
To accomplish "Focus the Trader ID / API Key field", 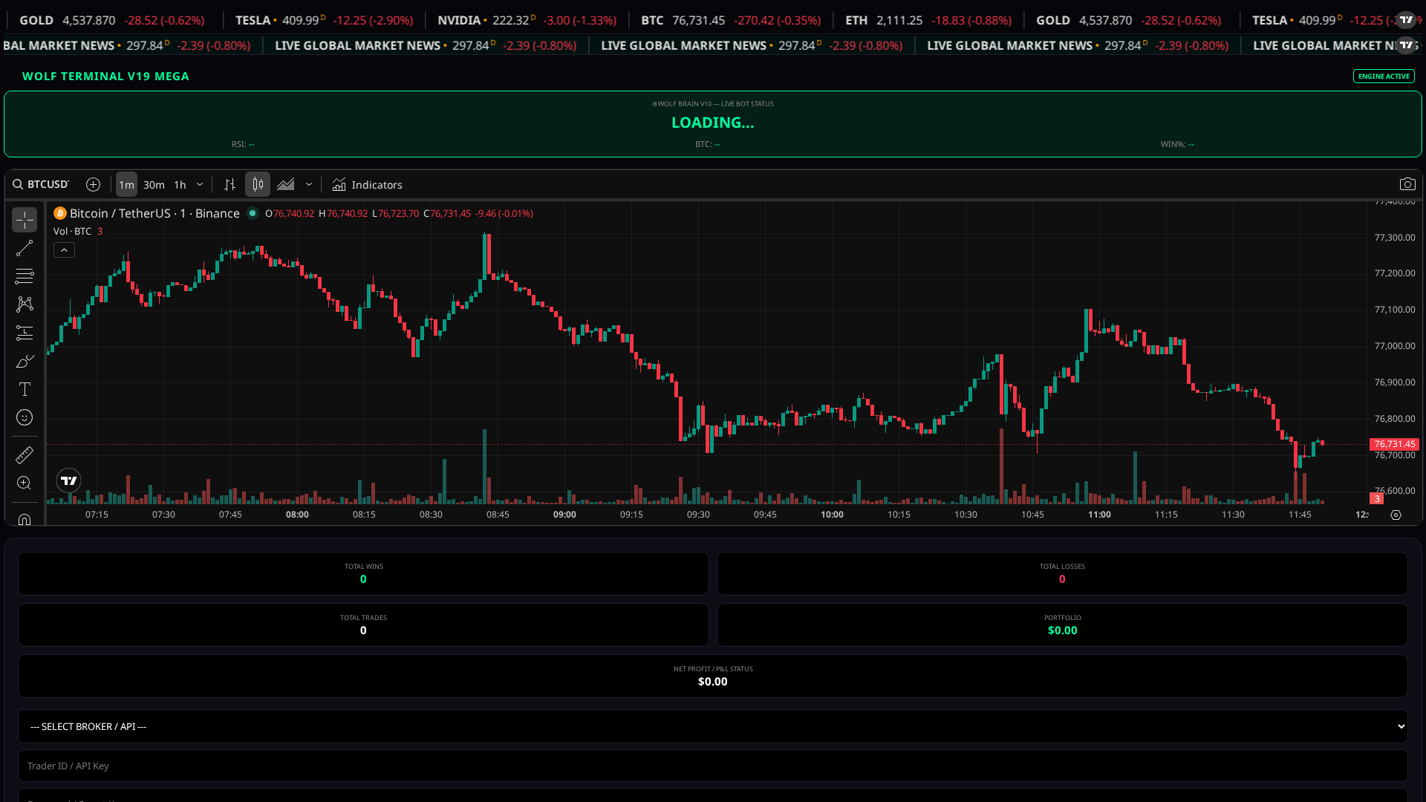I will [x=713, y=766].
